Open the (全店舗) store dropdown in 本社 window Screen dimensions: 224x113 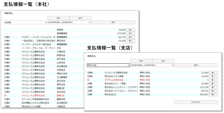tap(26, 23)
